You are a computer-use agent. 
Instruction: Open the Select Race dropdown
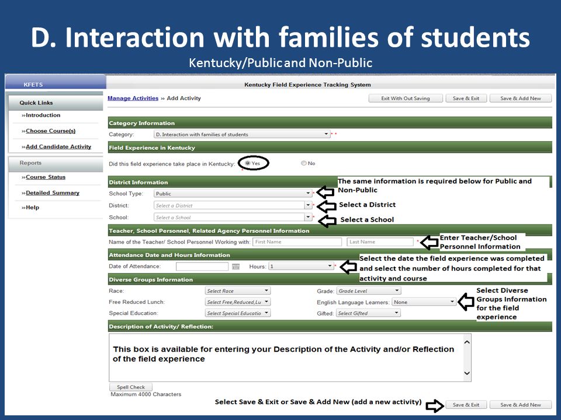[238, 290]
